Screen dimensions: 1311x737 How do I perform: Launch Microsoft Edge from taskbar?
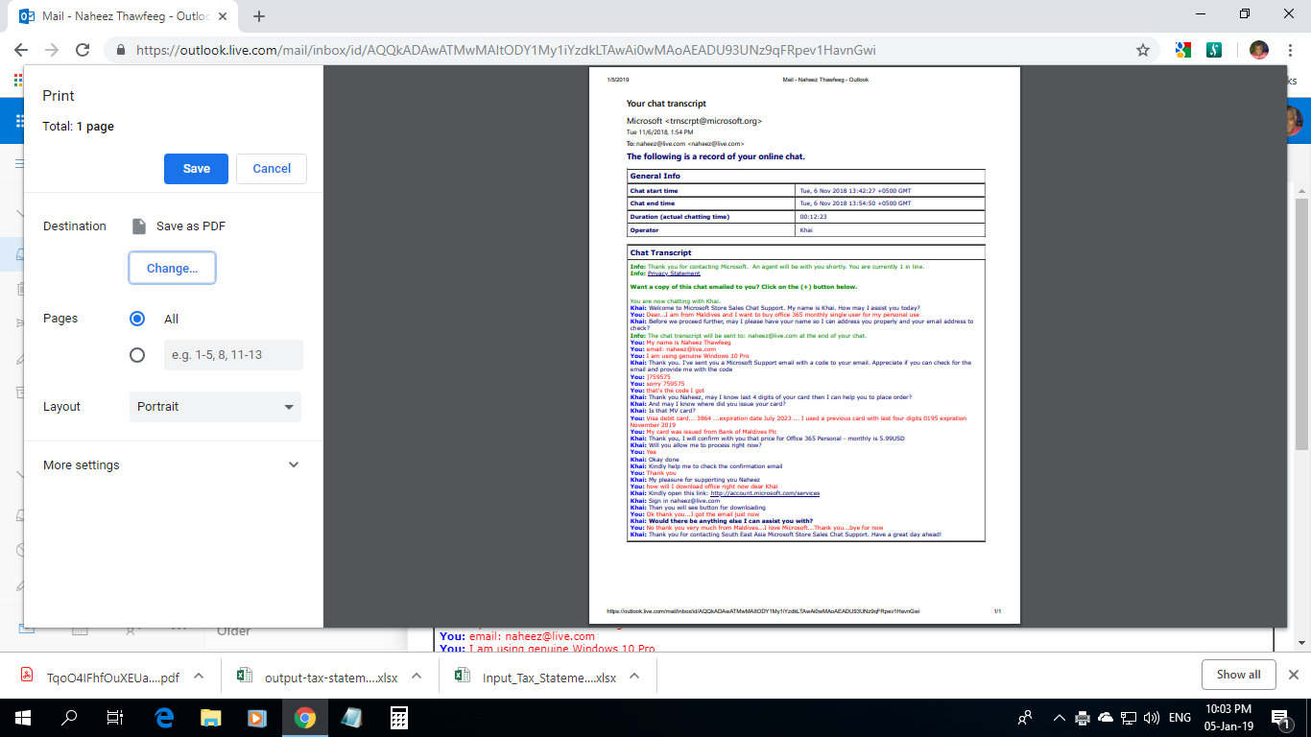(x=163, y=718)
